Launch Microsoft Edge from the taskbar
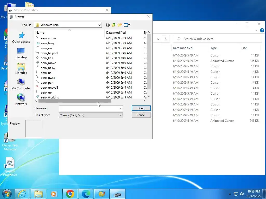Viewport: 266px width, 199px height. point(86,194)
